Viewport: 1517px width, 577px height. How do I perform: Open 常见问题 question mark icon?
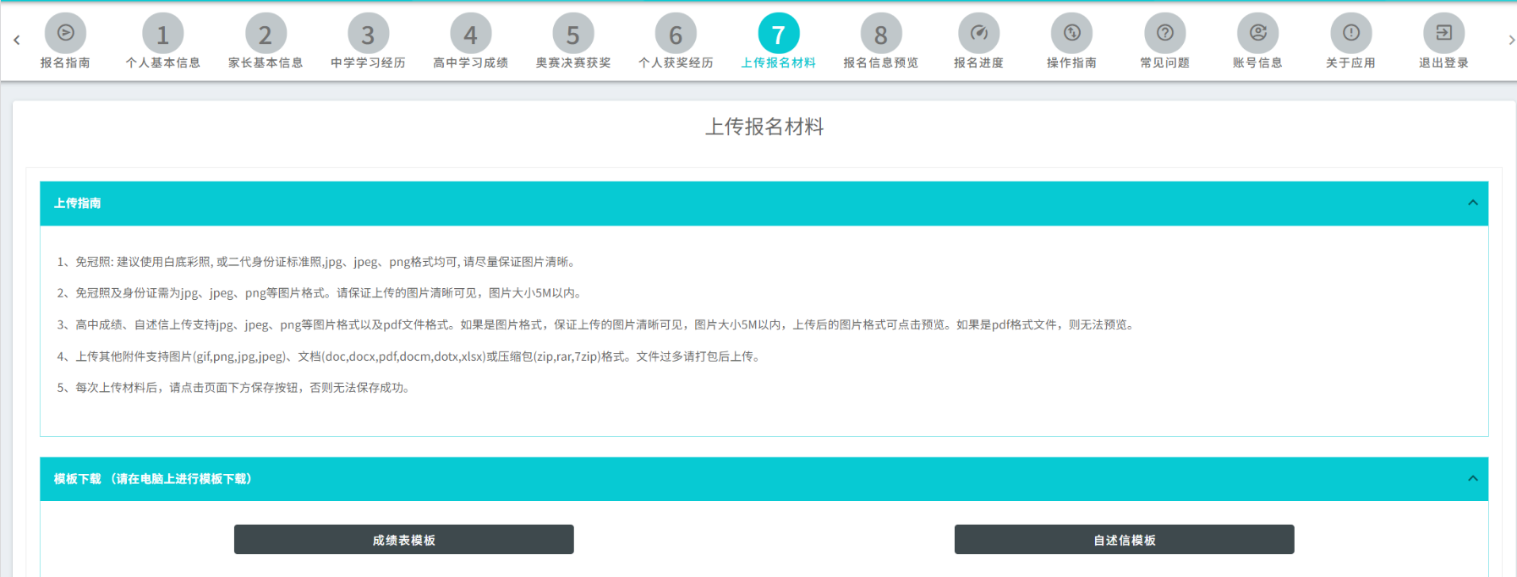[x=1164, y=34]
